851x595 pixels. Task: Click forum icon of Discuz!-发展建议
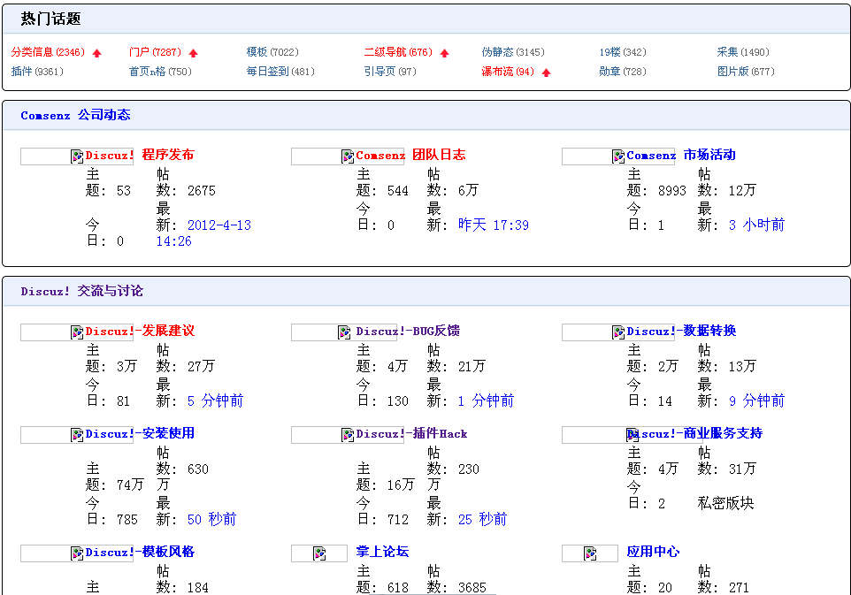click(x=77, y=332)
